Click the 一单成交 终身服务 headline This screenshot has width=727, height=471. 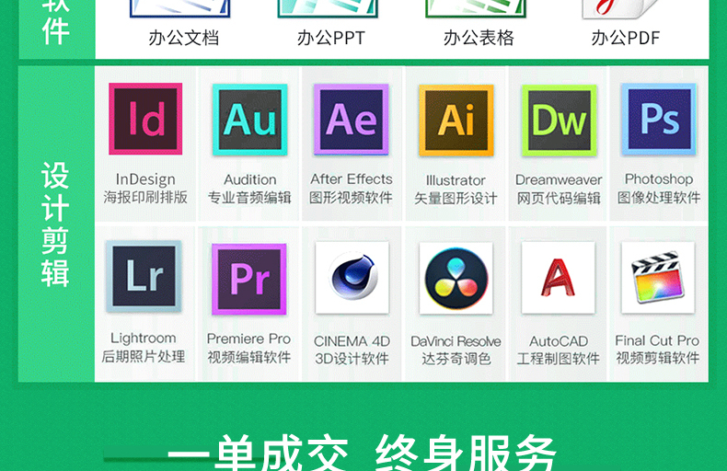[362, 453]
